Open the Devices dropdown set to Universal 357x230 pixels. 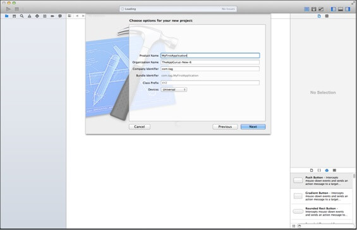[x=174, y=90]
